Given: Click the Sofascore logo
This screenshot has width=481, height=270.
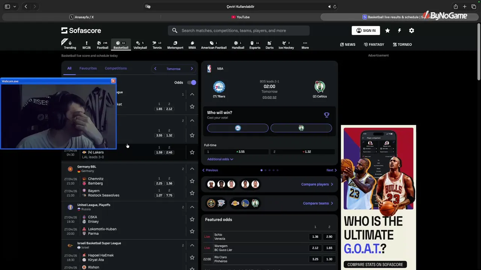Looking at the screenshot, I should point(81,30).
